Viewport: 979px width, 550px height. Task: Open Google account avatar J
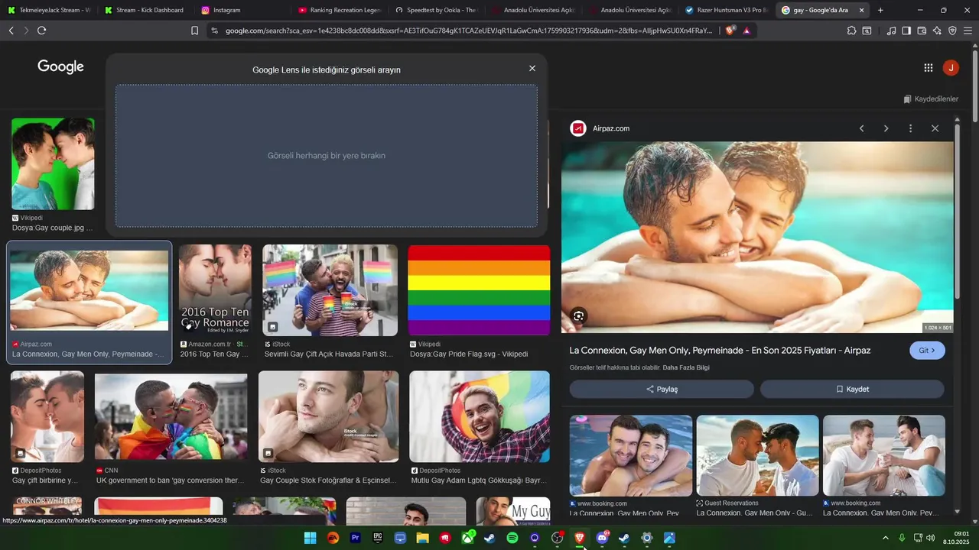[951, 68]
